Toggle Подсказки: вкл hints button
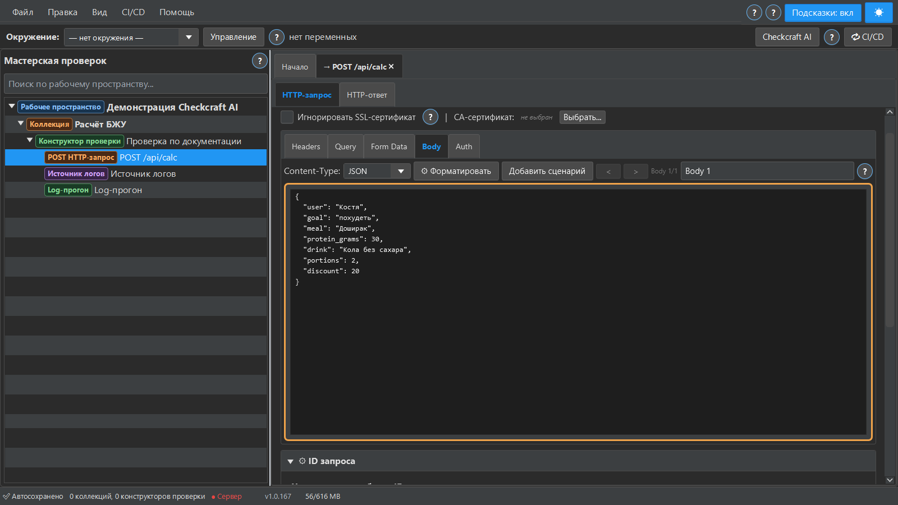 [x=823, y=12]
